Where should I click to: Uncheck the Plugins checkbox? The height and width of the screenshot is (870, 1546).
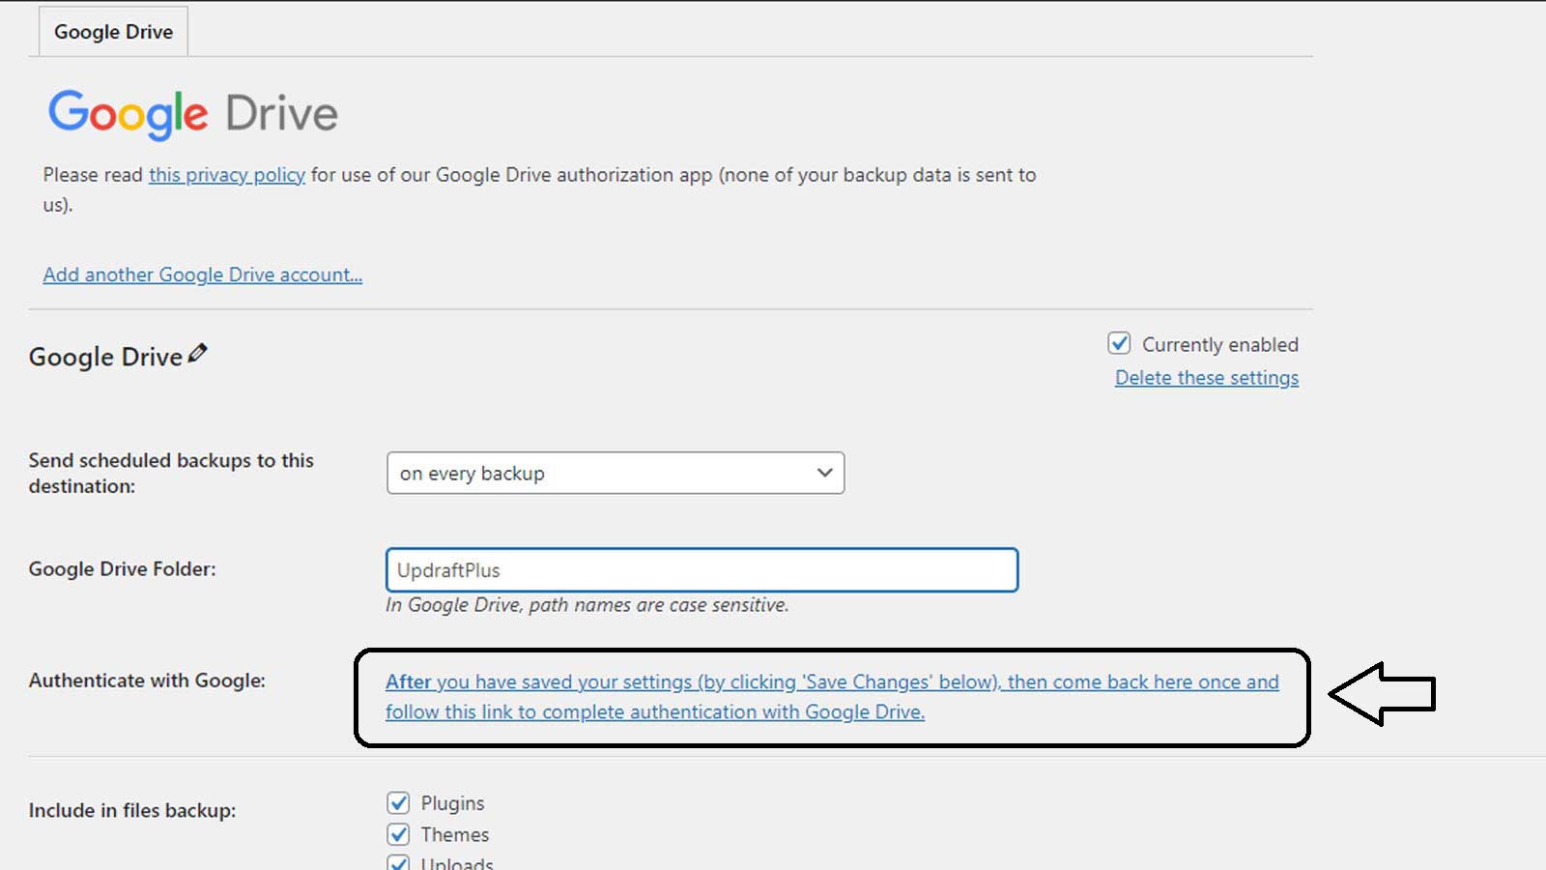pos(398,802)
